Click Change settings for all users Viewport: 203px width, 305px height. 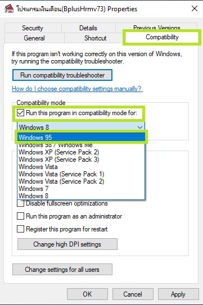tap(62, 270)
